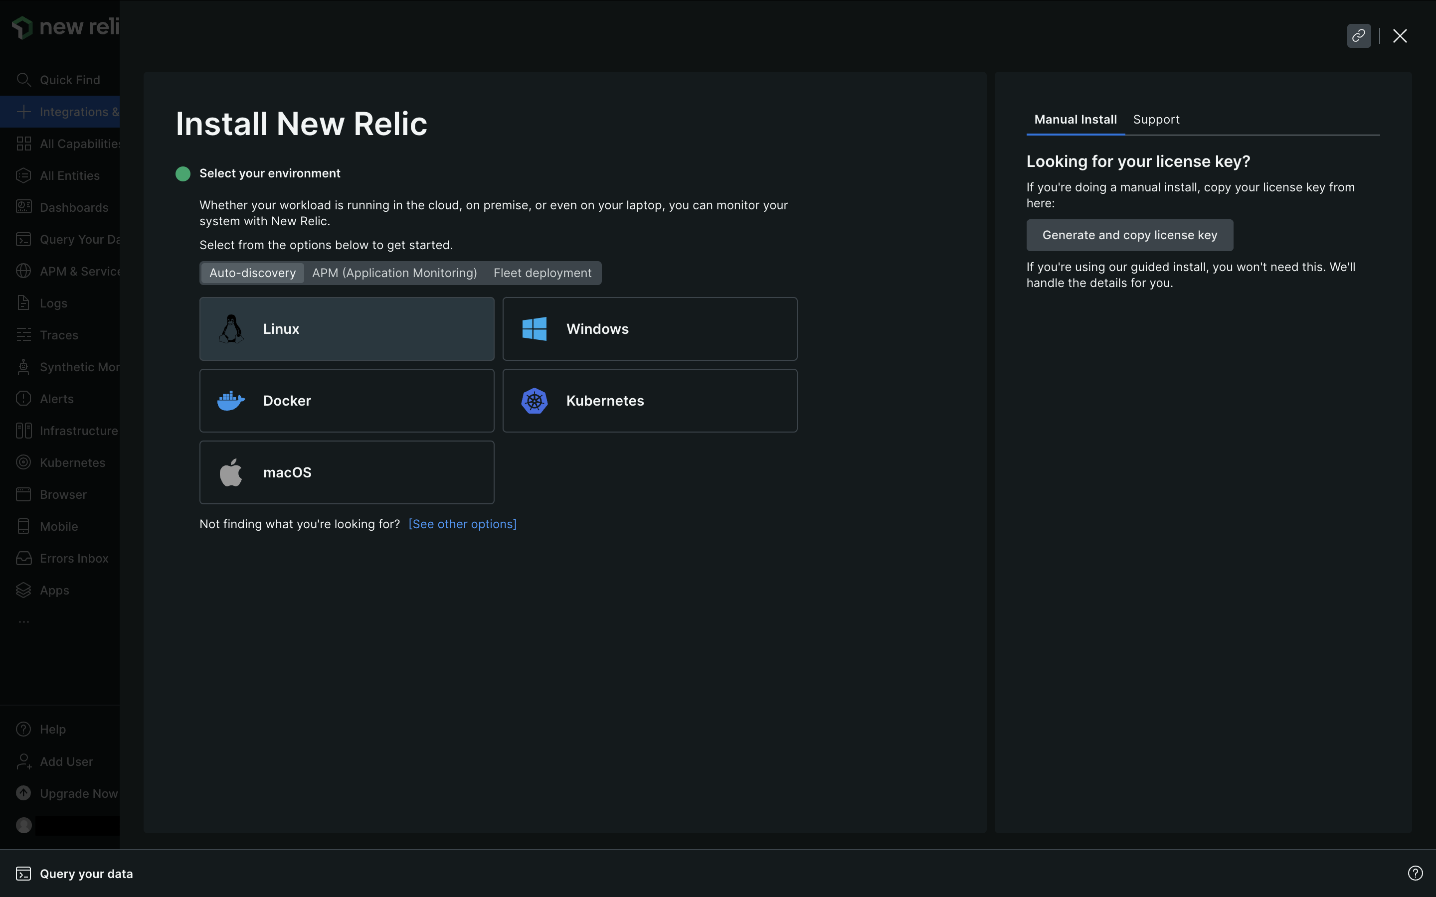Click the help question mark icon at bottom right
This screenshot has height=897, width=1436.
[x=1415, y=873]
